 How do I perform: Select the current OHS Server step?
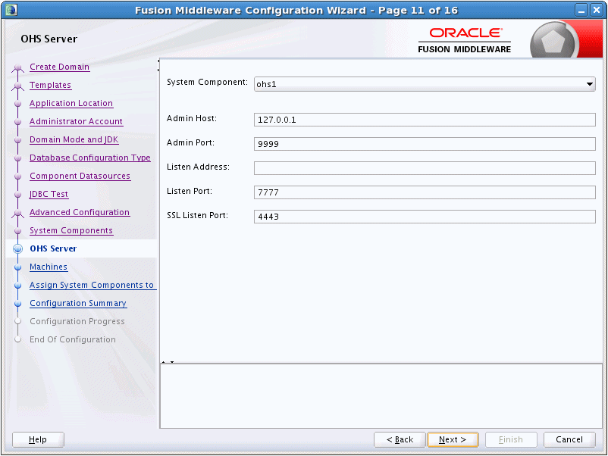pyautogui.click(x=53, y=248)
